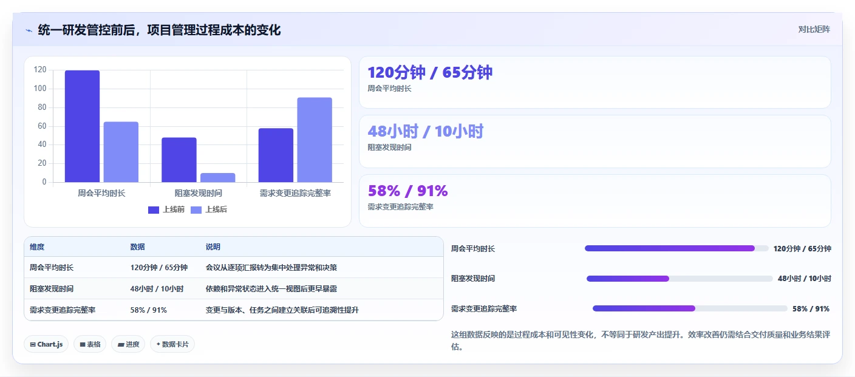
Task: Click the 48小时 / 10小时 stat card value
Action: click(x=426, y=131)
